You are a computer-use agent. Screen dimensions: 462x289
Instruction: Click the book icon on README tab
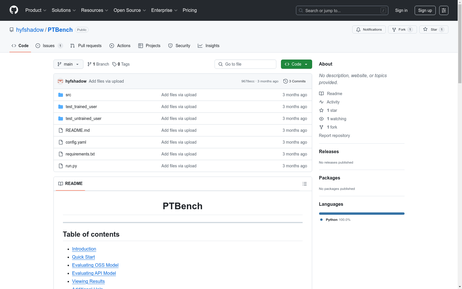[x=61, y=184]
